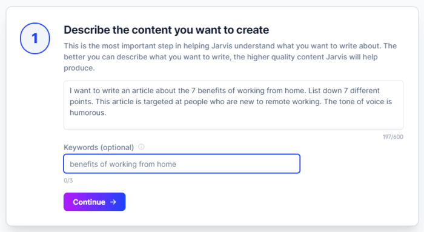Click the heading 'Describe the content you want to create'
Viewport: 424px width, 232px height.
click(x=167, y=30)
